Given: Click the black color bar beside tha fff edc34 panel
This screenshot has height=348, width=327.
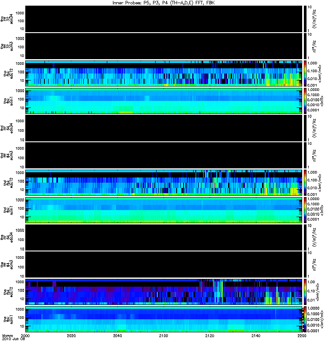Looking at the screenshot, I should (x=305, y=19).
